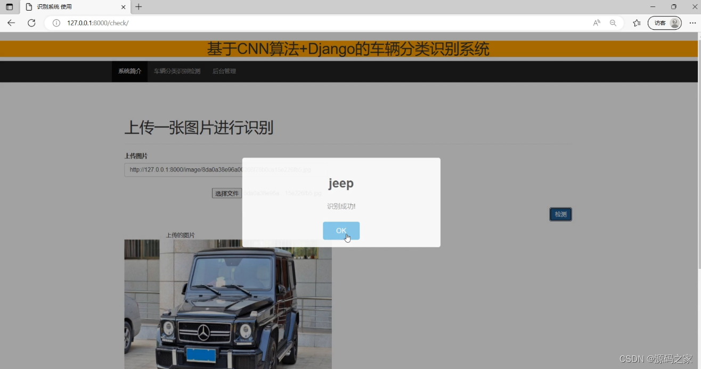Minimize the browser window
Screen dimensions: 701x369
click(x=653, y=7)
